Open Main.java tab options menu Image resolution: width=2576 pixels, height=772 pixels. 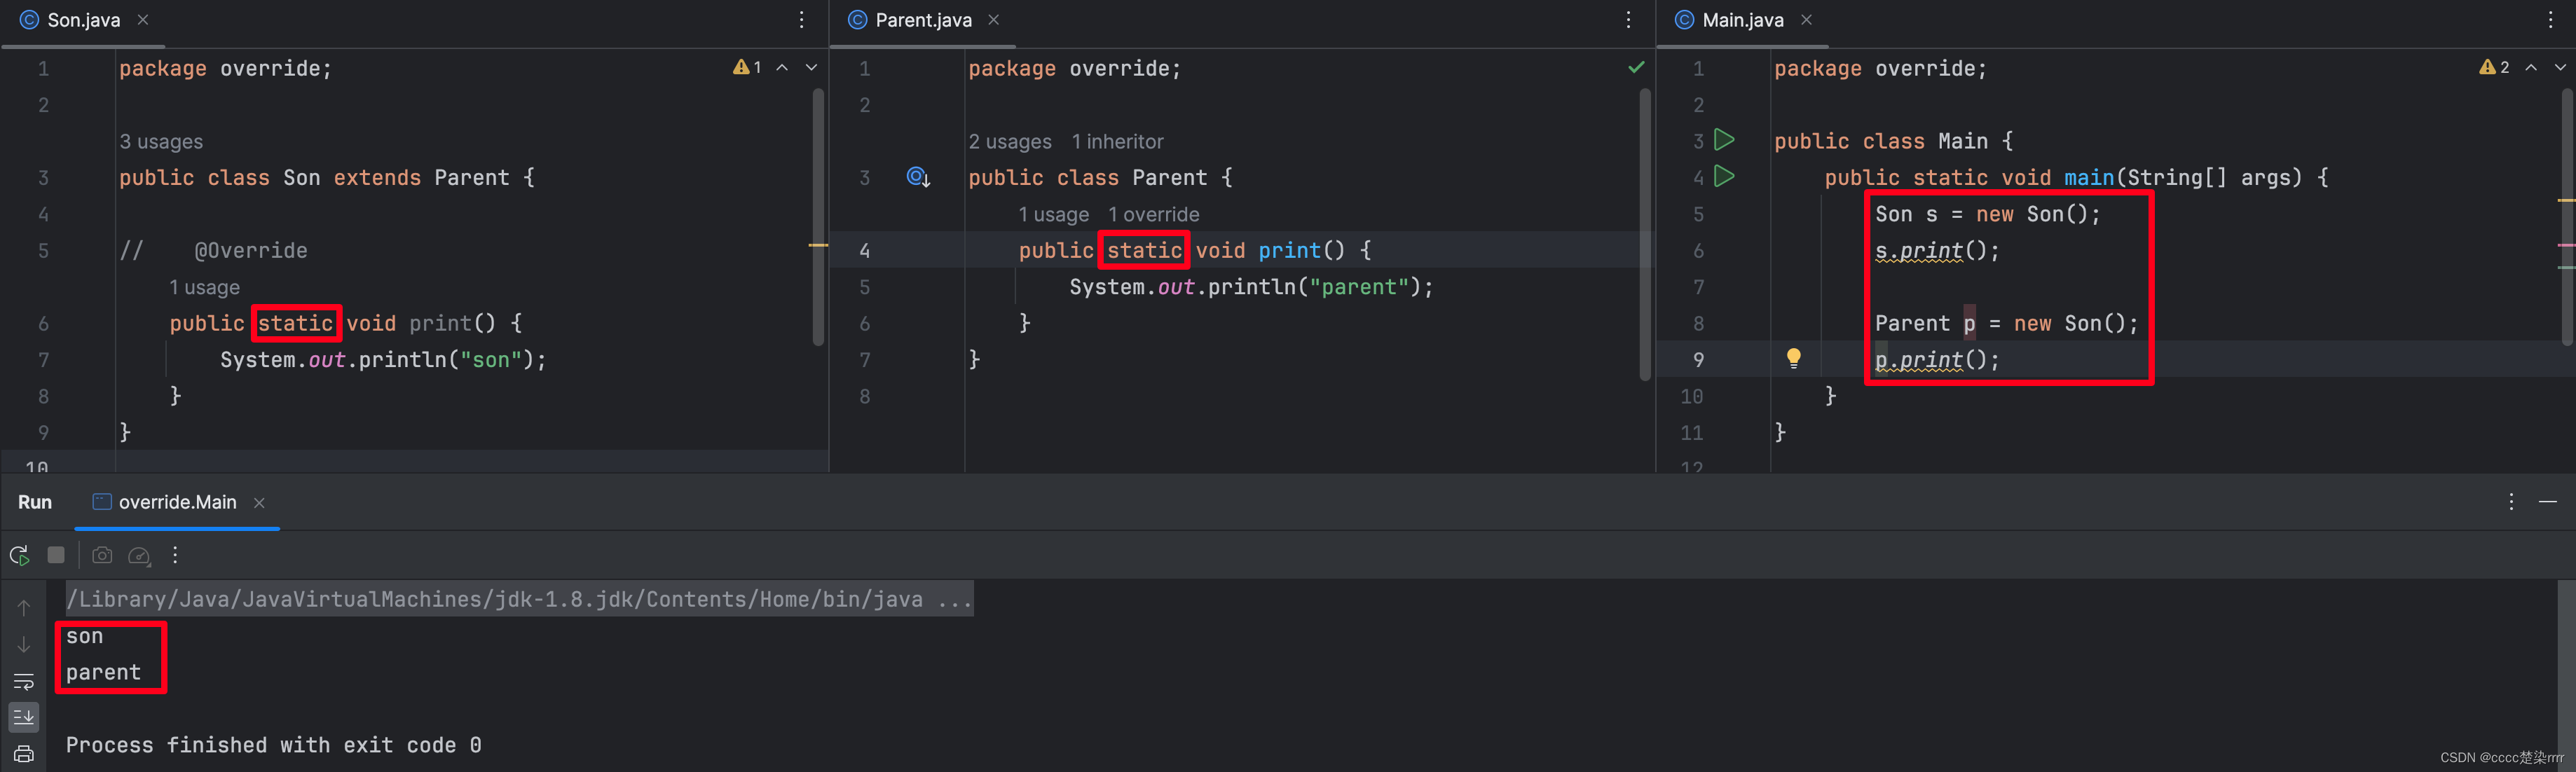[2551, 20]
